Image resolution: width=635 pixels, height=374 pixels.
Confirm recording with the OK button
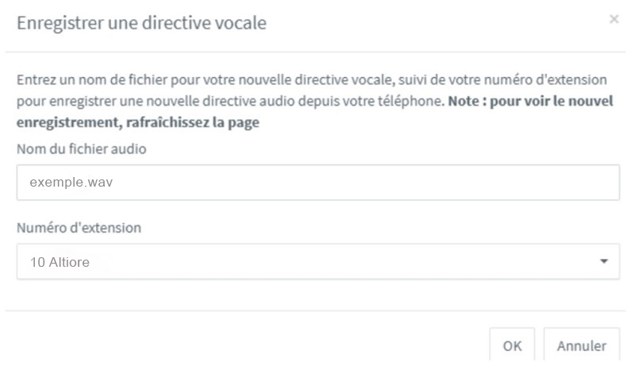coord(512,345)
